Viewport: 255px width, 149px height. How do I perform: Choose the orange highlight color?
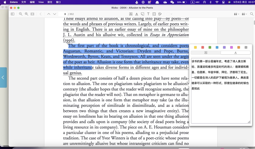(239, 47)
